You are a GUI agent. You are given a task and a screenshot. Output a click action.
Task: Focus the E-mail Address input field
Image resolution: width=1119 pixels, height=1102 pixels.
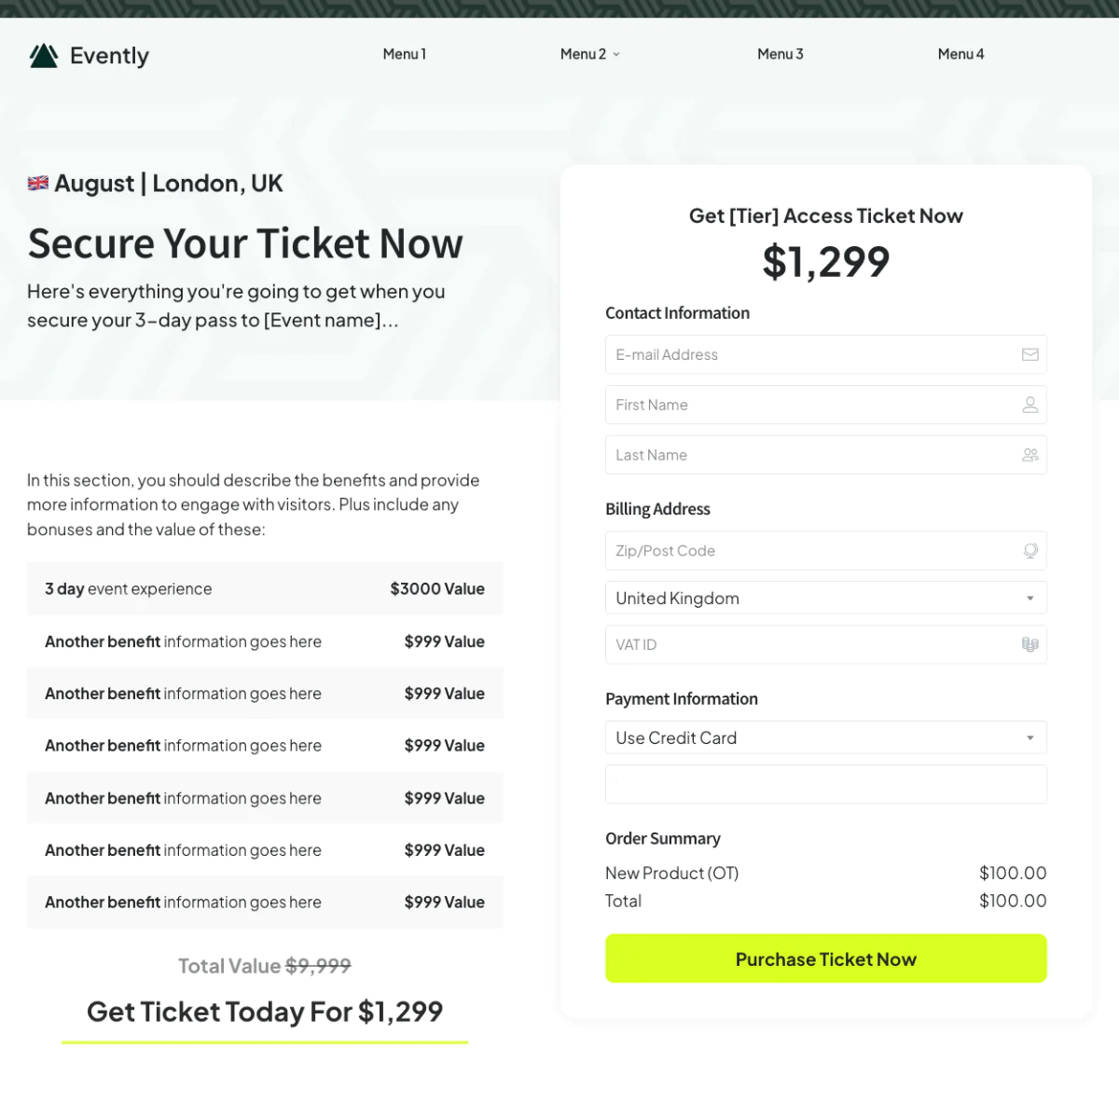pyautogui.click(x=826, y=354)
